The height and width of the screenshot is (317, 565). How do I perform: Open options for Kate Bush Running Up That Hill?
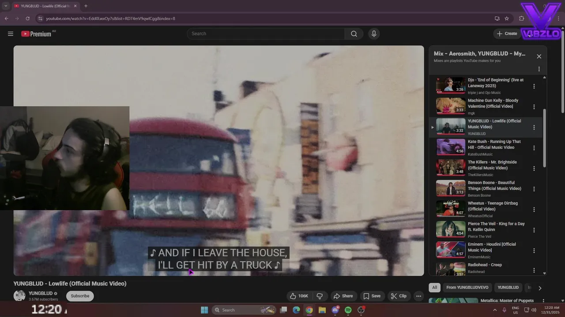[534, 148]
